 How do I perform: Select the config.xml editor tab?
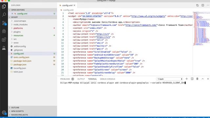coord(67,5)
